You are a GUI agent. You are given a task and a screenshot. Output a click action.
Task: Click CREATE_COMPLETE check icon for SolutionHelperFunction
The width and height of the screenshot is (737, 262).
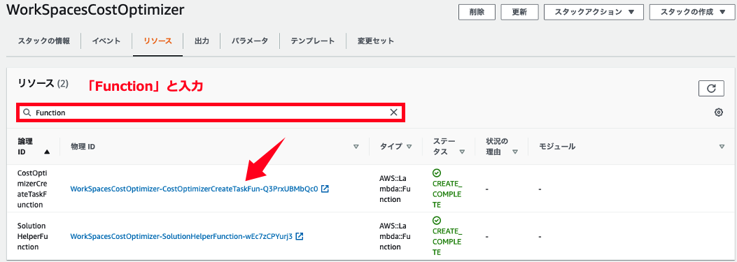point(437,221)
